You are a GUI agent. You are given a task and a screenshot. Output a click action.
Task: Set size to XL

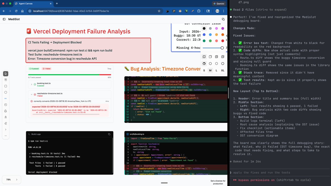[223, 71]
